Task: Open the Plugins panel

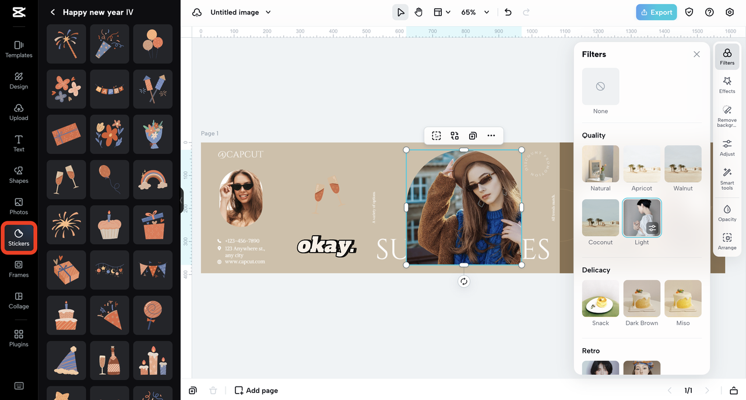Action: pos(19,338)
